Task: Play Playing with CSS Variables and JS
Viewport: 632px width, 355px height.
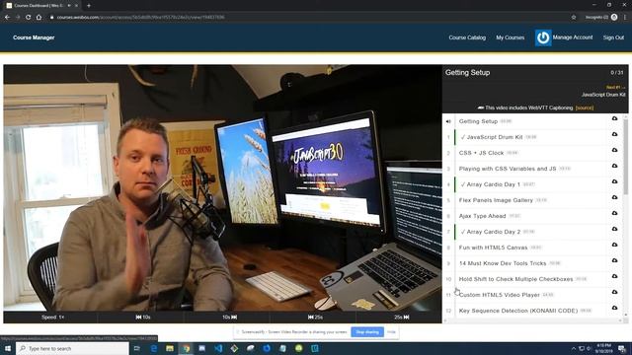Action: tap(508, 169)
